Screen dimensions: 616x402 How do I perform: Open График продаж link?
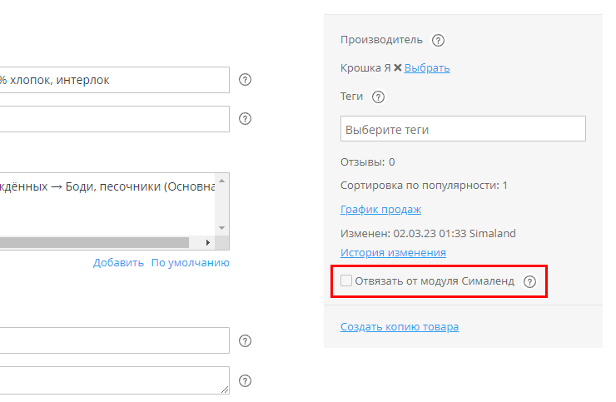click(380, 210)
